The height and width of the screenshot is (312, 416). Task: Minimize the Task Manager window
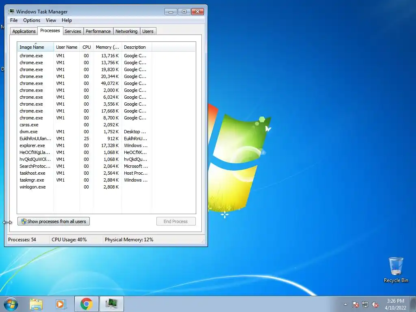[x=171, y=12]
